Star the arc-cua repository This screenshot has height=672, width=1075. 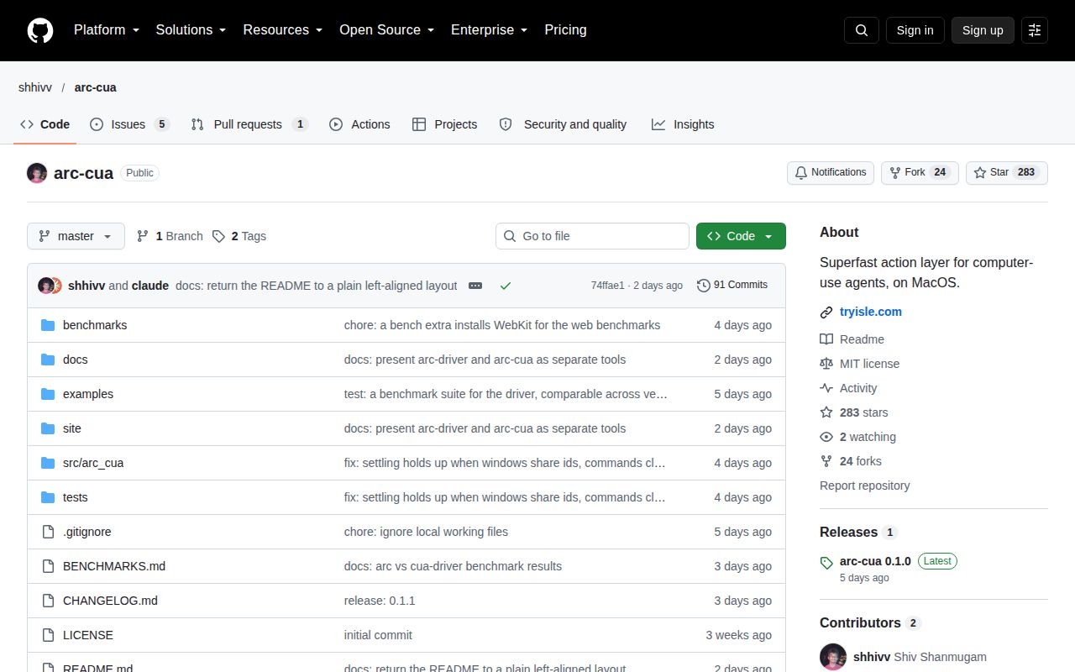point(1007,173)
